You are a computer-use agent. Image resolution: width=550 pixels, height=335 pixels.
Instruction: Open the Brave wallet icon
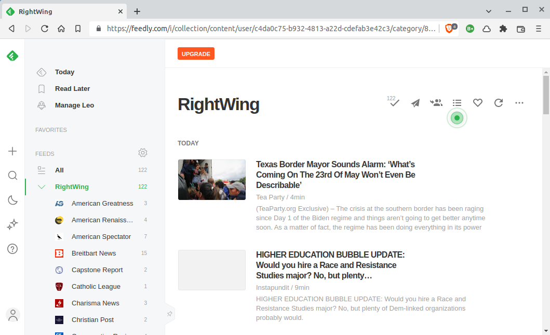pos(521,29)
